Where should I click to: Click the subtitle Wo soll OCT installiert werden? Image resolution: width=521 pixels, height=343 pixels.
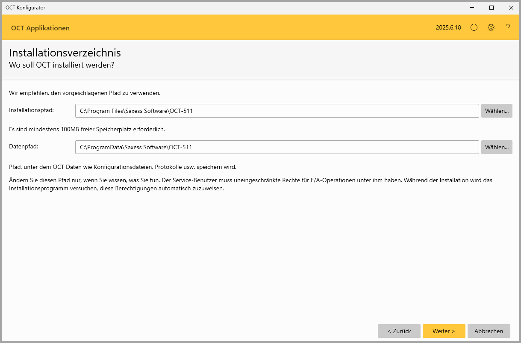(x=62, y=65)
